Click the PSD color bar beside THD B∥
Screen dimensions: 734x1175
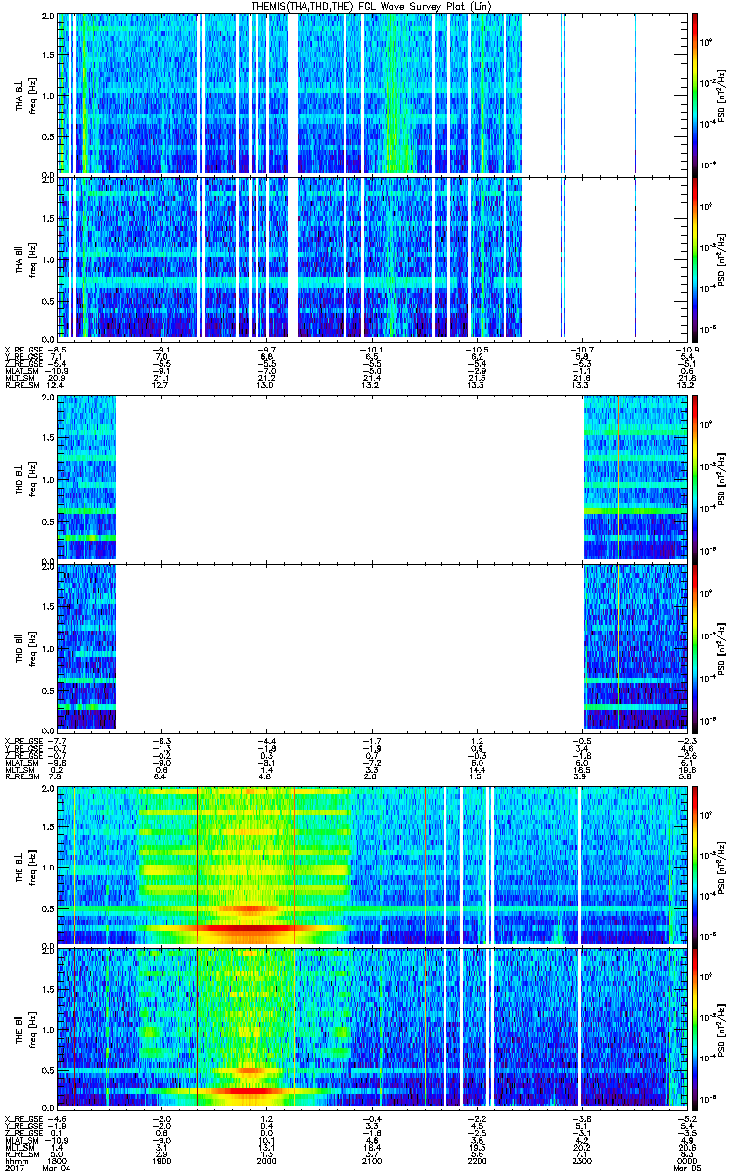[x=695, y=647]
